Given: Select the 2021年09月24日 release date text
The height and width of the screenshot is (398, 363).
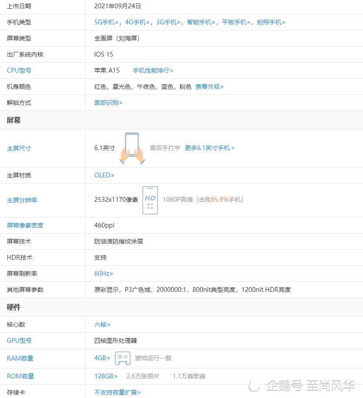Looking at the screenshot, I should pyautogui.click(x=118, y=6).
